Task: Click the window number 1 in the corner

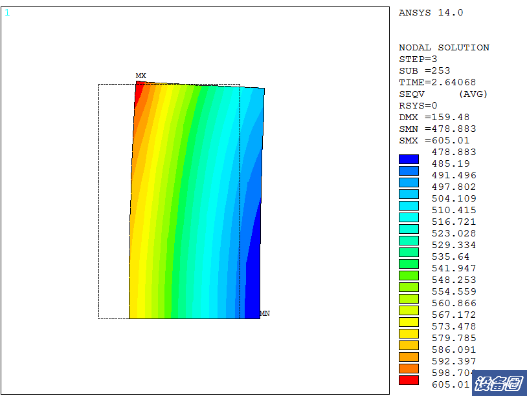Action: pos(7,13)
